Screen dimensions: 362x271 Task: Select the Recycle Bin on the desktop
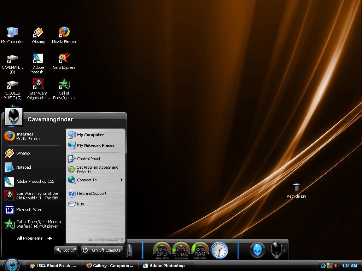tap(296, 191)
